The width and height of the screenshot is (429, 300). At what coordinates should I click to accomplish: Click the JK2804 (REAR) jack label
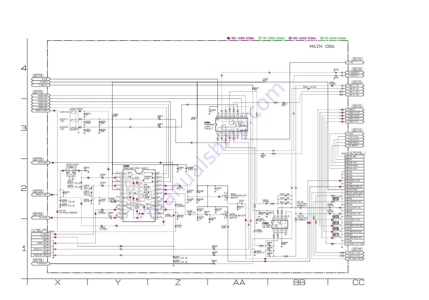click(76, 109)
